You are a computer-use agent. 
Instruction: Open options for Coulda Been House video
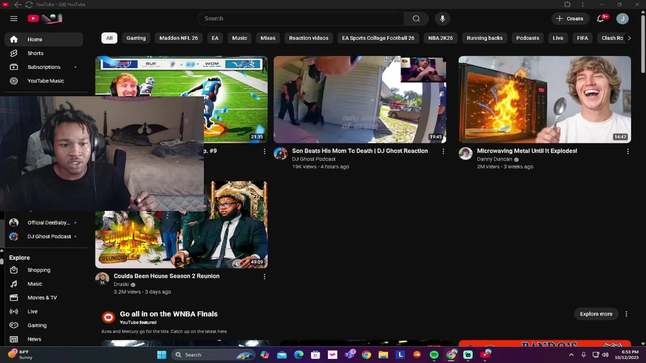click(264, 276)
